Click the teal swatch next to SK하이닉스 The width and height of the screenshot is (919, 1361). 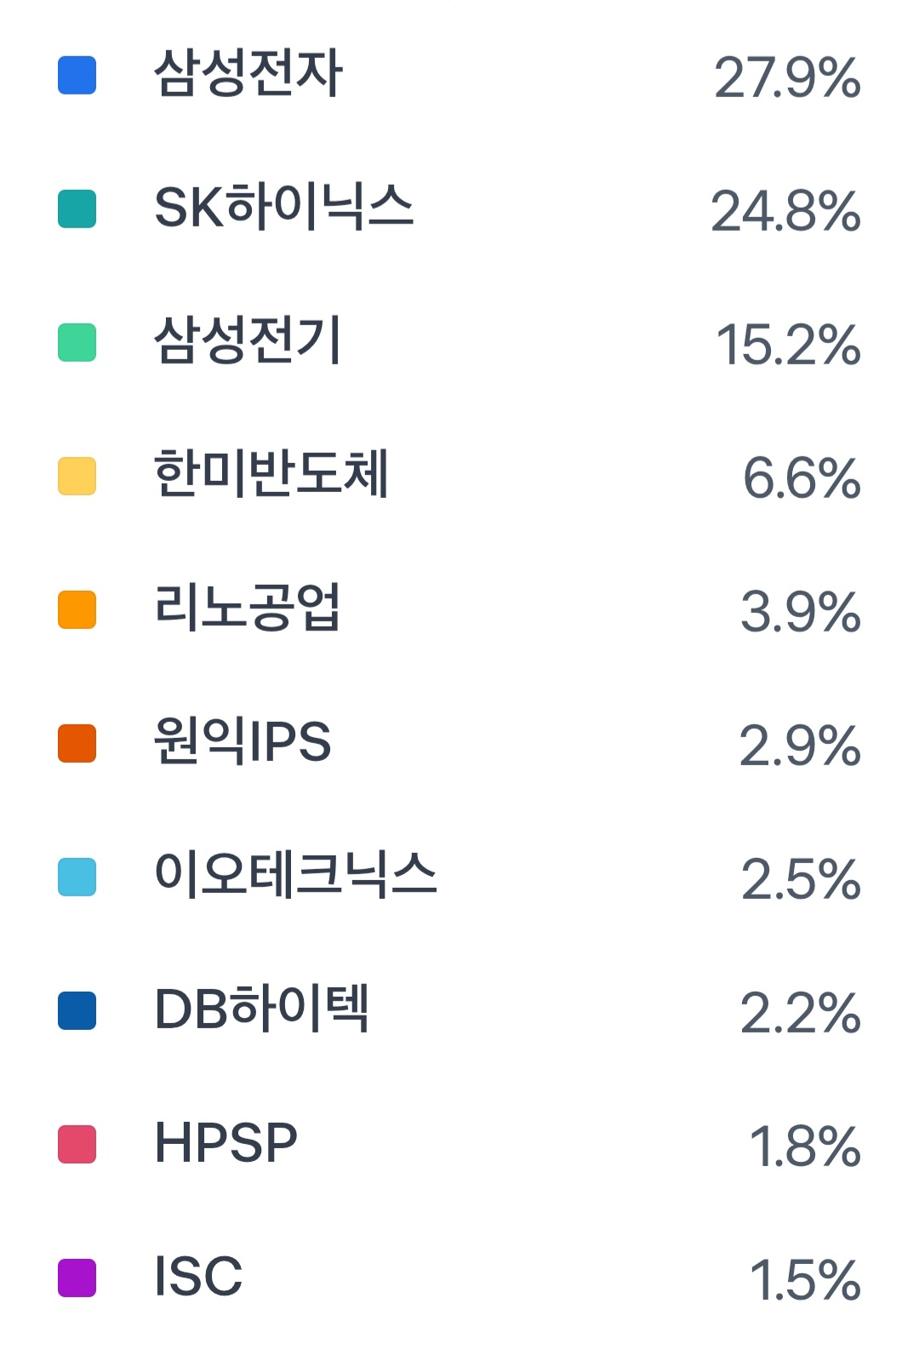(x=77, y=209)
